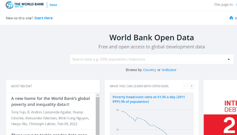Click the World Bank globe logo
The height and width of the screenshot is (135, 237).
pyautogui.click(x=9, y=5)
